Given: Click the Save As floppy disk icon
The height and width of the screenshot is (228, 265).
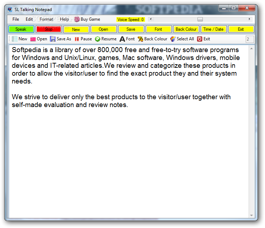Looking at the screenshot, I should click(x=53, y=39).
